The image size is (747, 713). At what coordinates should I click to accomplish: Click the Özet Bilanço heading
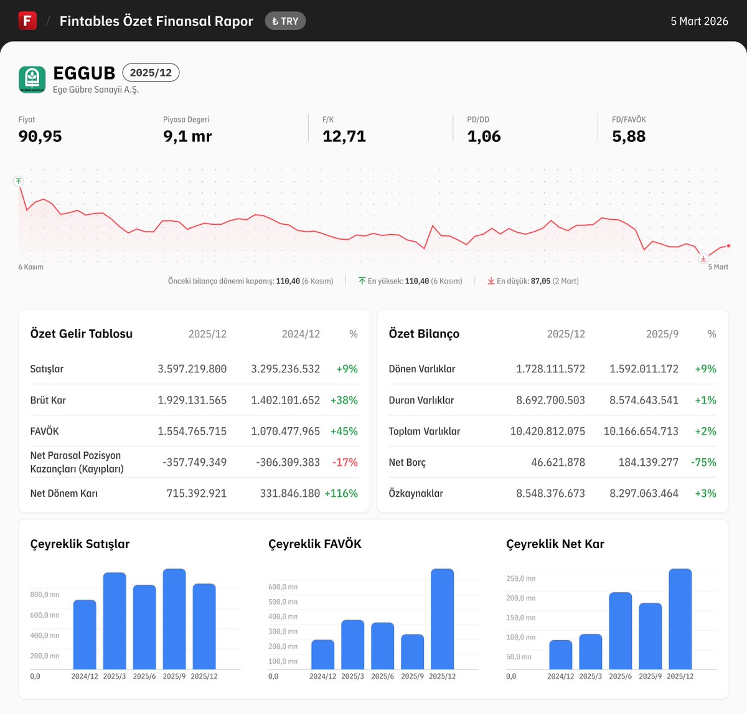click(x=424, y=334)
